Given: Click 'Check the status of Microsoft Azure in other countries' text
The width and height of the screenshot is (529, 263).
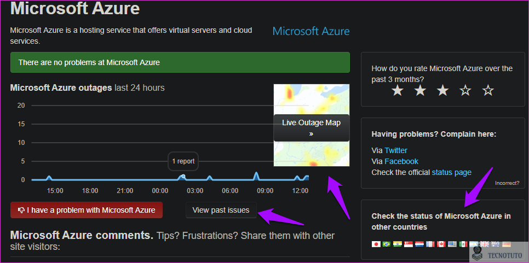Looking at the screenshot, I should tap(441, 221).
